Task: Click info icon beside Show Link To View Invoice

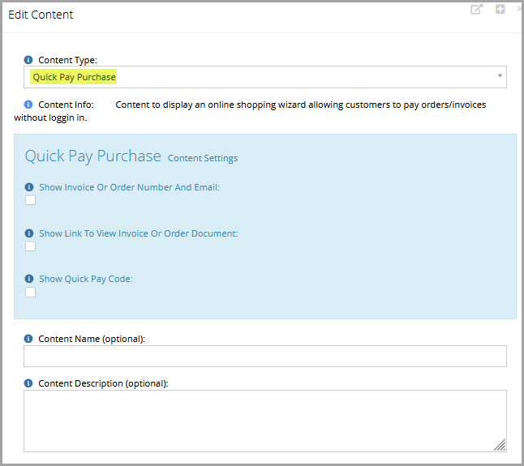Action: point(29,233)
